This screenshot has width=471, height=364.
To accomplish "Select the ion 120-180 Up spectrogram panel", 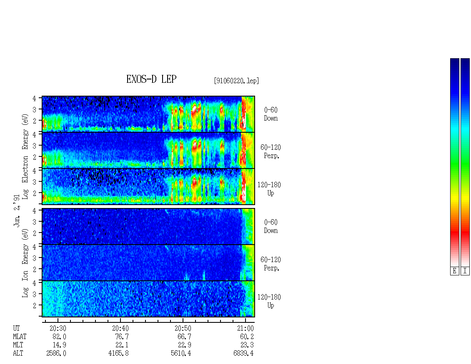I will 148,299.
